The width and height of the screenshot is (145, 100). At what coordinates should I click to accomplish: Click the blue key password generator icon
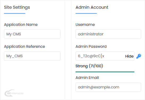tap(139, 56)
